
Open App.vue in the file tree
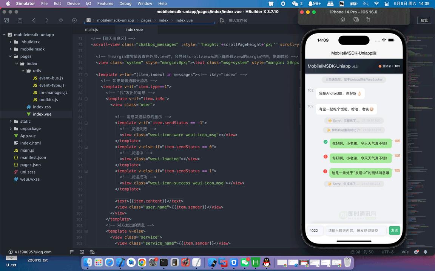[x=28, y=136]
